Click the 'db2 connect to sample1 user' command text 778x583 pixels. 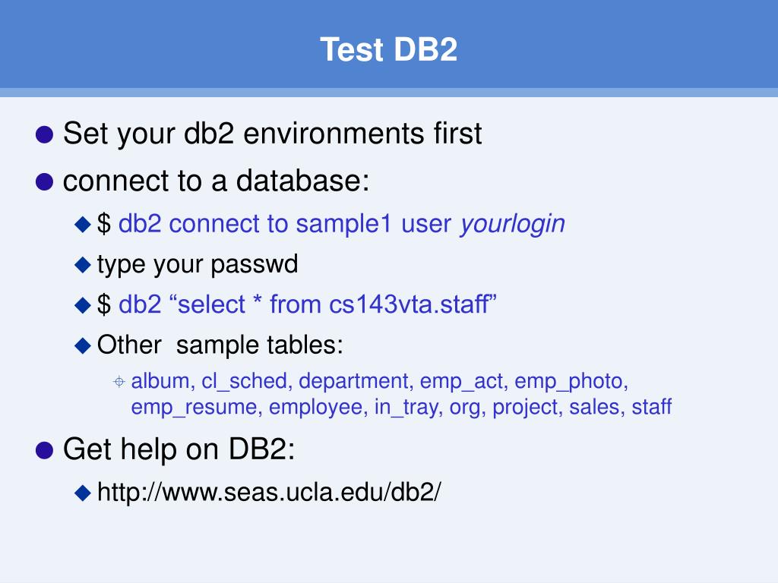[285, 224]
